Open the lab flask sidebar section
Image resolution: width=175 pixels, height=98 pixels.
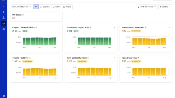4,17
